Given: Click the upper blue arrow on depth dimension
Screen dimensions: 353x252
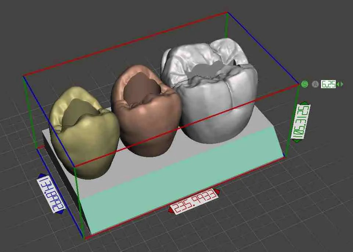Looking at the screenshot, I should click(x=42, y=176).
